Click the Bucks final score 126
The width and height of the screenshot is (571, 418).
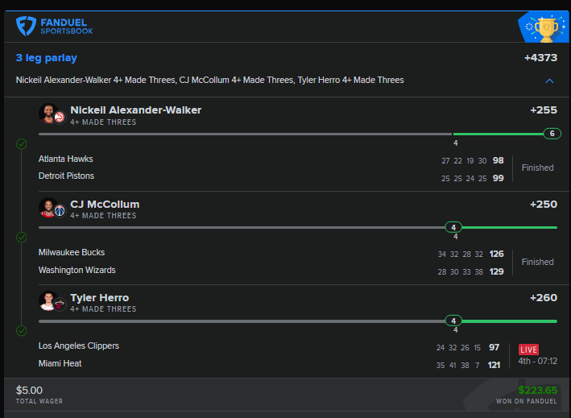(x=496, y=254)
